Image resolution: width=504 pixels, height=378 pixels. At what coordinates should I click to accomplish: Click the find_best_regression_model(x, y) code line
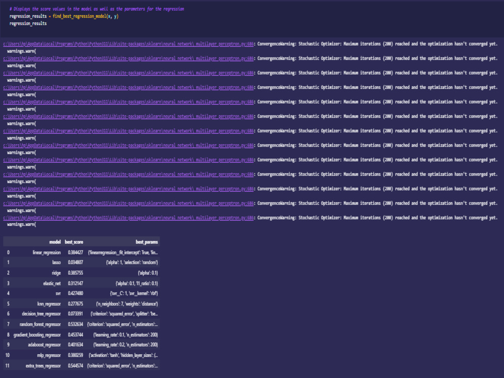[64, 16]
